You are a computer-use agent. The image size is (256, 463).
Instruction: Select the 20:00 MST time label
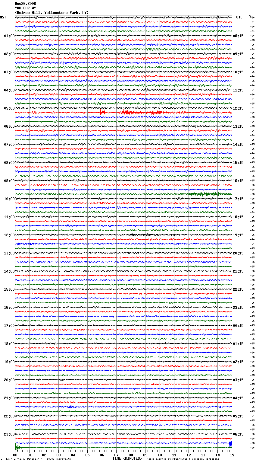point(9,380)
